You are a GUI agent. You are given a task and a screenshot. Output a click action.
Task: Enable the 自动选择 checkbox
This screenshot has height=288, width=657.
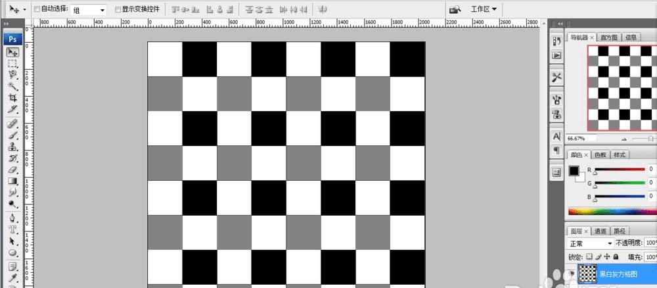point(36,9)
